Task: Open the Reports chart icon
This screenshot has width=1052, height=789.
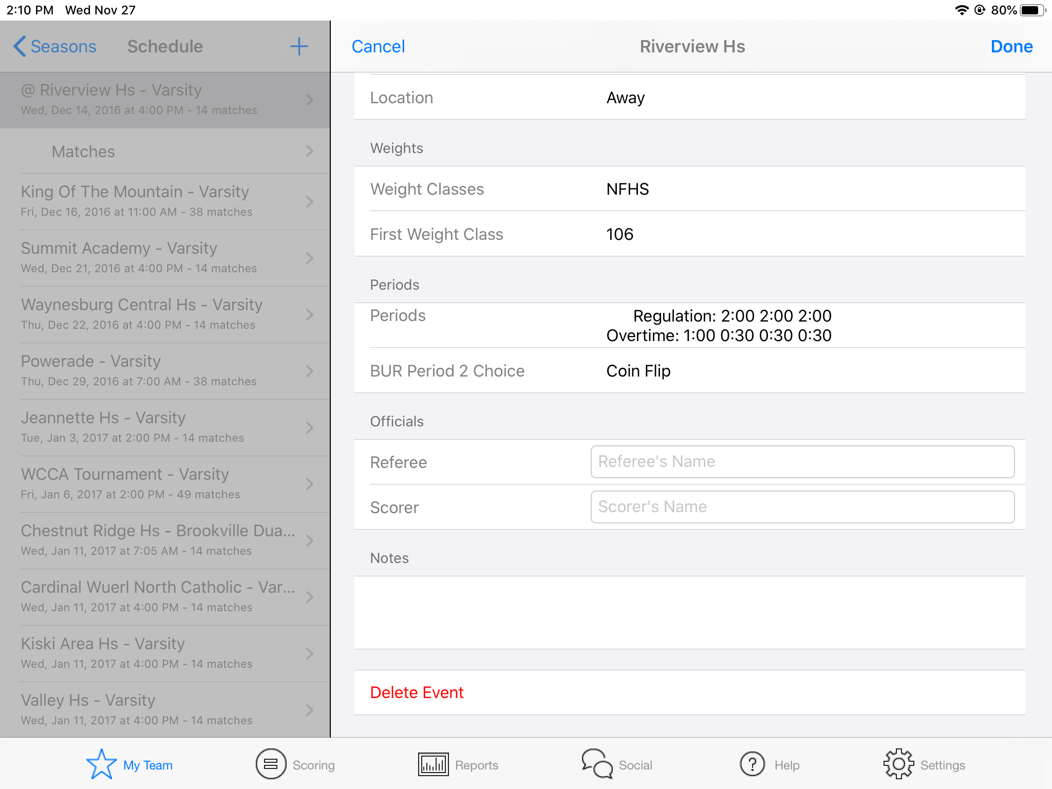Action: (x=433, y=764)
